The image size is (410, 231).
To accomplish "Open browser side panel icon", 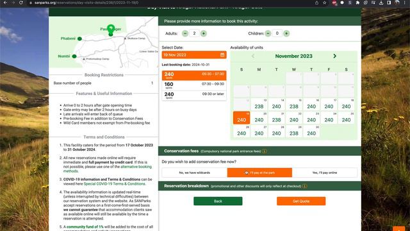I will point(389,3).
